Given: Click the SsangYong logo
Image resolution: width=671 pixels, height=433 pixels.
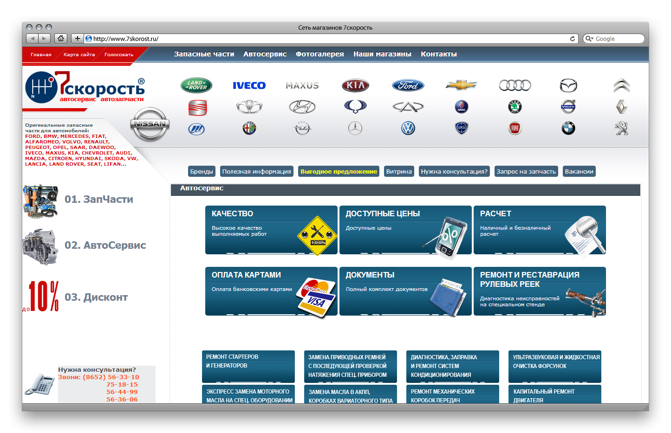Looking at the screenshot, I should [355, 106].
